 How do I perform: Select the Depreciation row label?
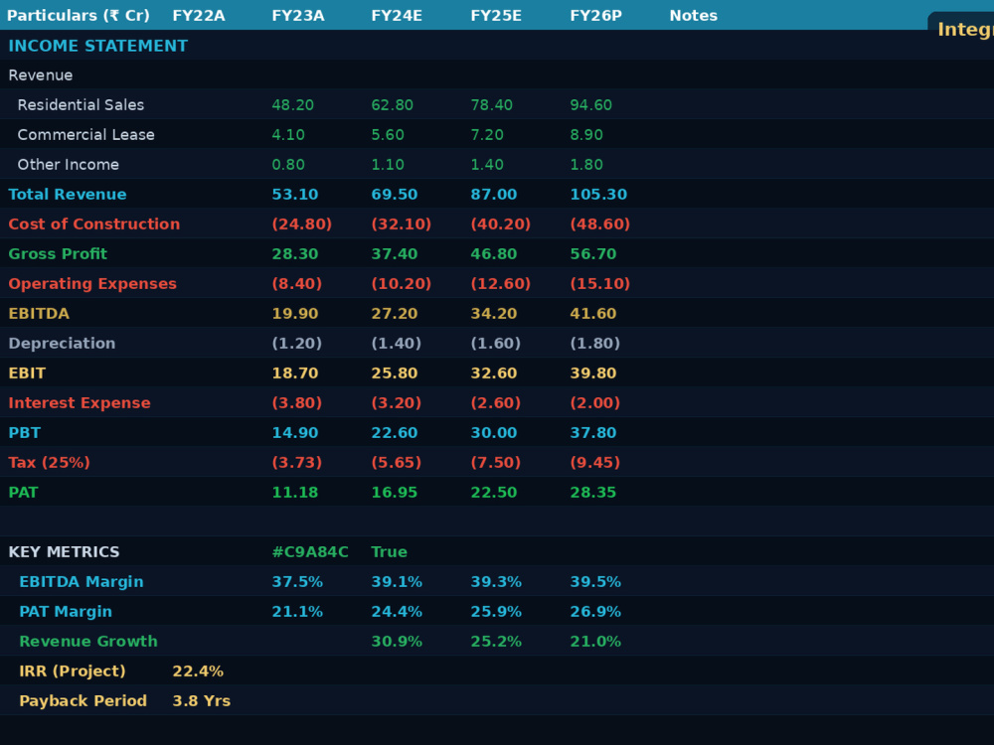(x=62, y=344)
